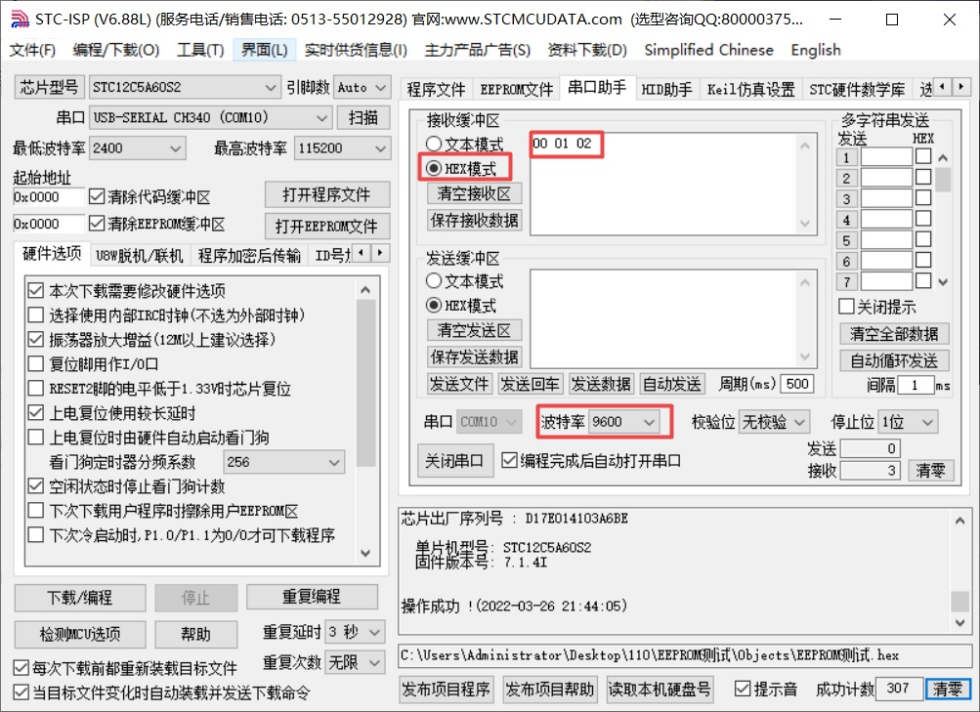
Task: Open 重复次数 无限 dropdown
Action: tap(355, 662)
